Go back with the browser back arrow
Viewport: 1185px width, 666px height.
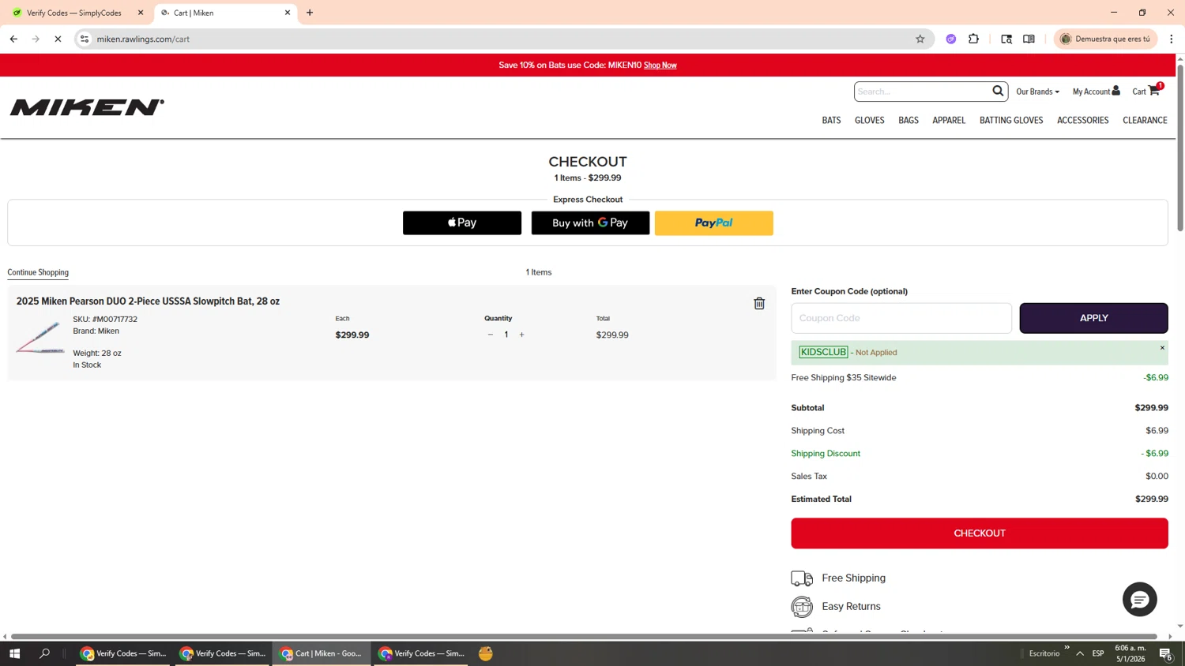[x=13, y=39]
